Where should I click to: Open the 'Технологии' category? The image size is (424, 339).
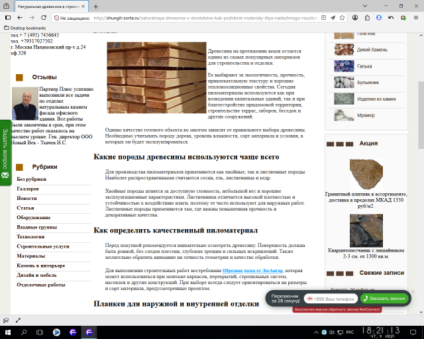point(30,236)
